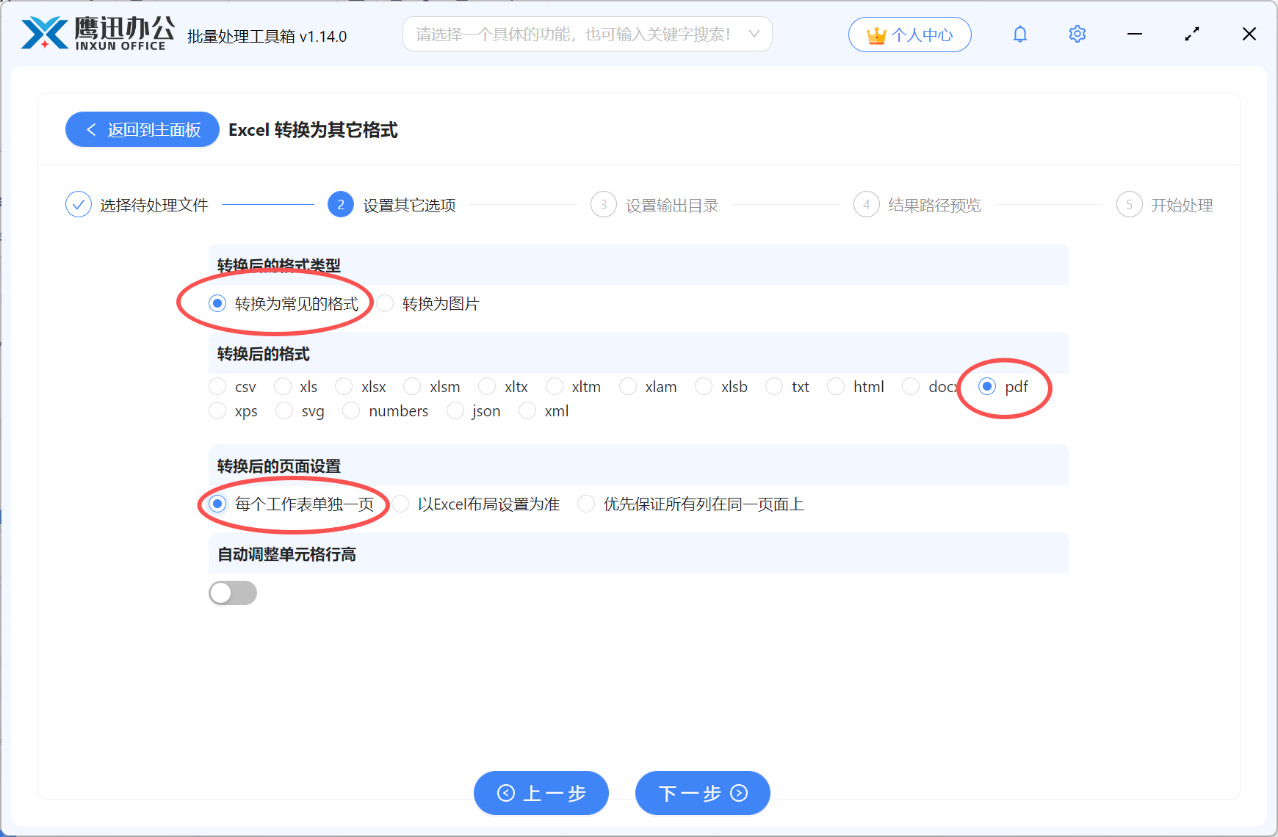The width and height of the screenshot is (1278, 837).
Task: Enable 自动调整单元格行高 switch
Action: [x=233, y=593]
